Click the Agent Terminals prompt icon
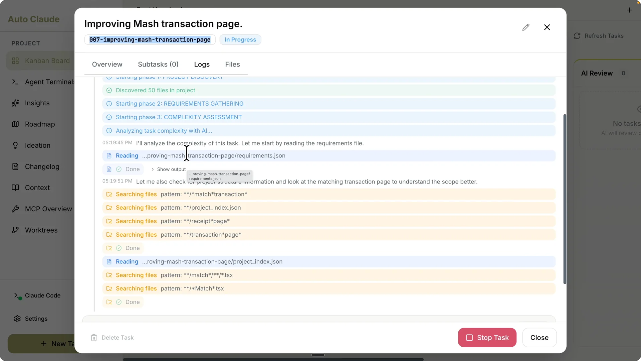Image resolution: width=641 pixels, height=361 pixels. click(x=15, y=82)
